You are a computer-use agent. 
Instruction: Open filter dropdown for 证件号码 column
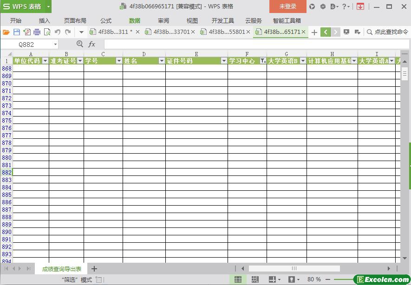pyautogui.click(x=224, y=61)
